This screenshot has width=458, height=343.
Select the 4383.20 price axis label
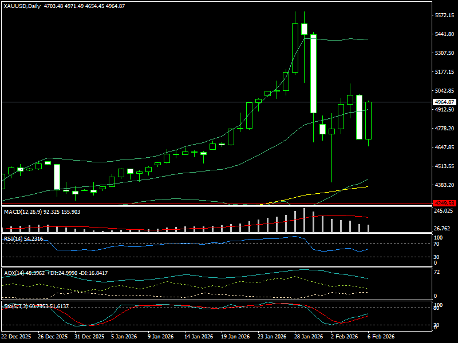(x=444, y=185)
